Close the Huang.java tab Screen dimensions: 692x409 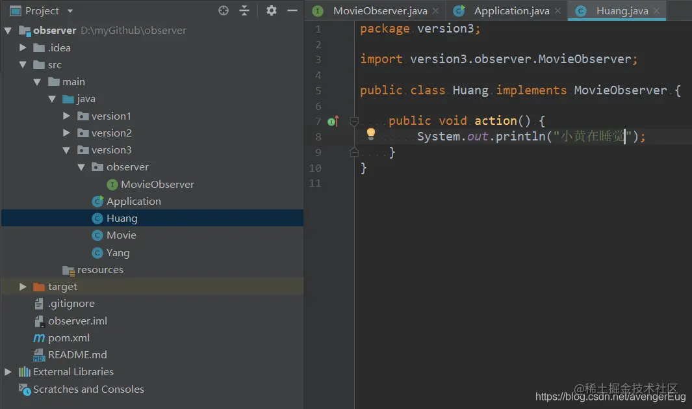tap(656, 11)
